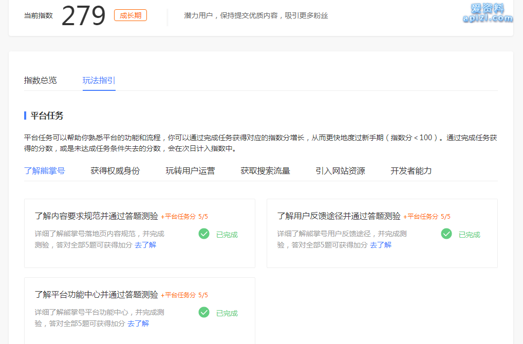Click the green completion checkmark on content rules task
523x344 pixels.
pos(203,234)
